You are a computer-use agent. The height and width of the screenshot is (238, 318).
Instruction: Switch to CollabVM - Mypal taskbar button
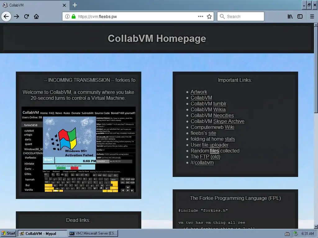(42, 233)
